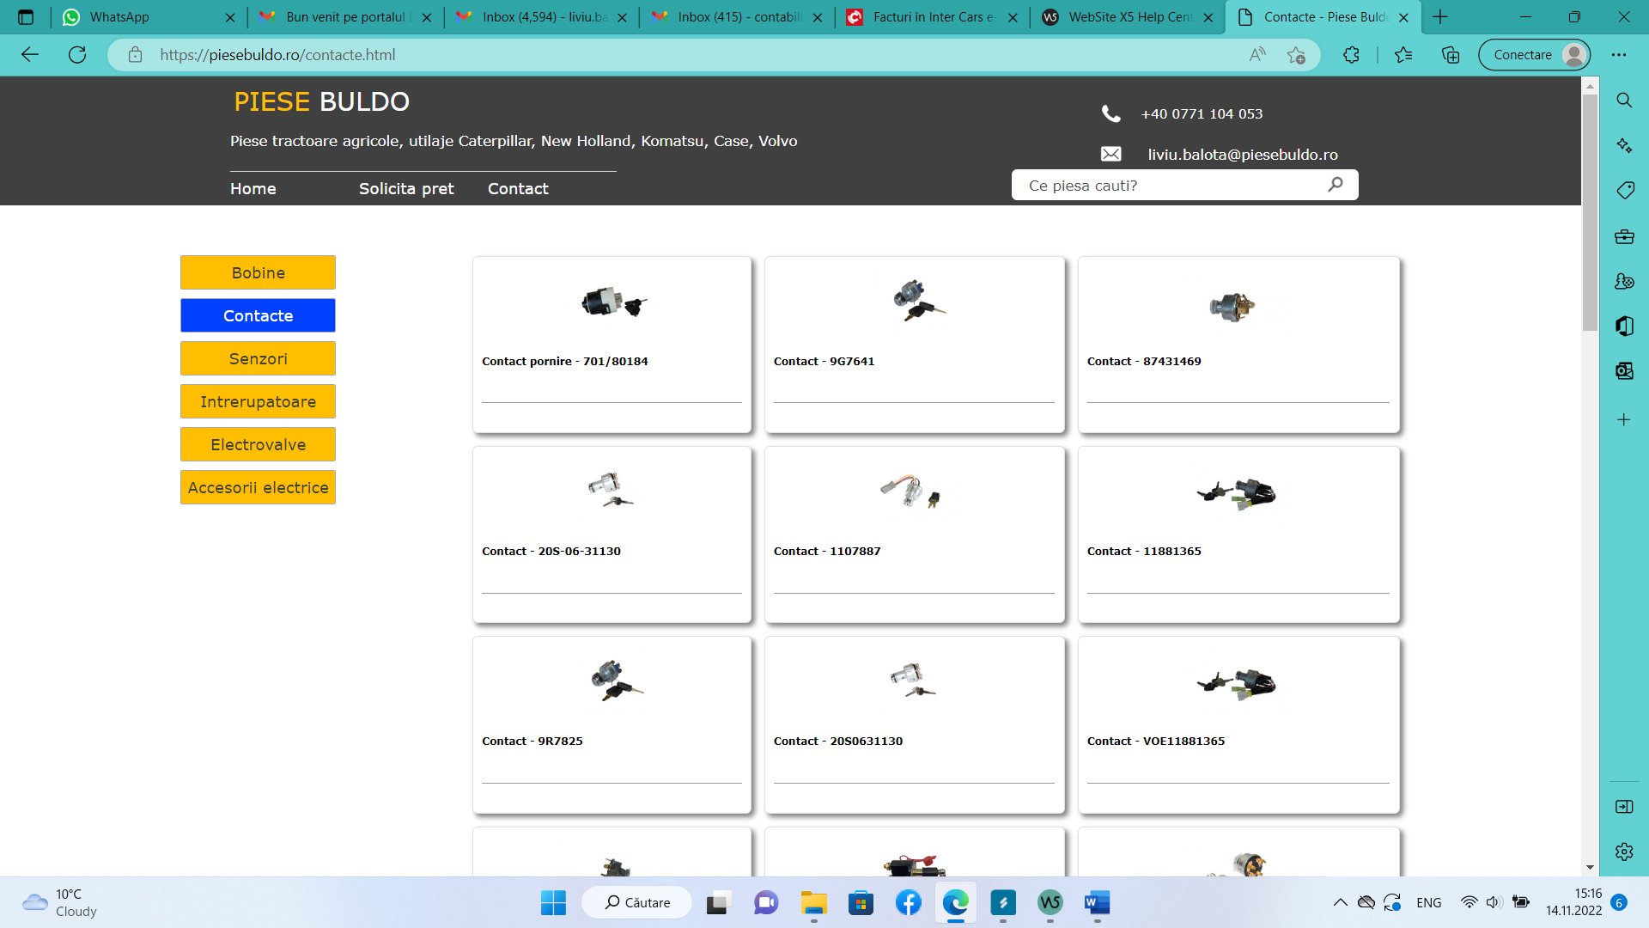Open sidebar Outlook icon
The height and width of the screenshot is (928, 1649).
click(1624, 370)
